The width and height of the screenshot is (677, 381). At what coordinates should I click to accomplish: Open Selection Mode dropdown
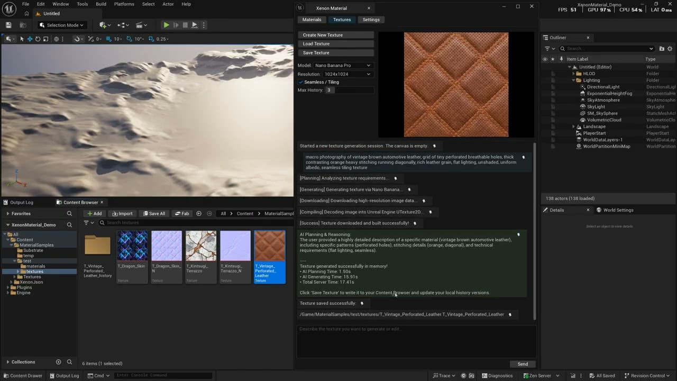click(x=61, y=25)
